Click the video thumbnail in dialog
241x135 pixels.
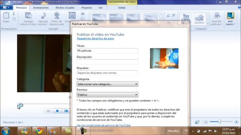pos(164,58)
